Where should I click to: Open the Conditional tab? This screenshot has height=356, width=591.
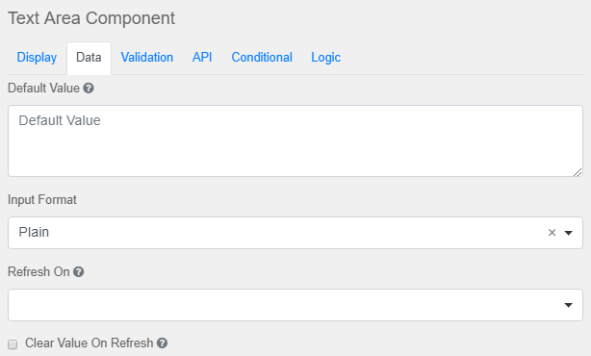coord(262,58)
